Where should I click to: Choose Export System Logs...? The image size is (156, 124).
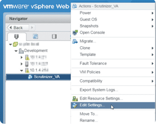pos(113,90)
